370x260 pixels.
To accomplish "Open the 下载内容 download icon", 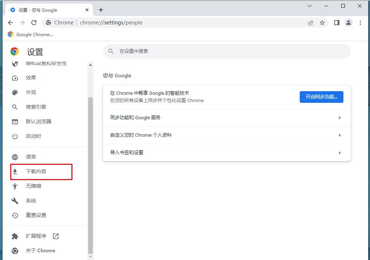I will pos(15,172).
